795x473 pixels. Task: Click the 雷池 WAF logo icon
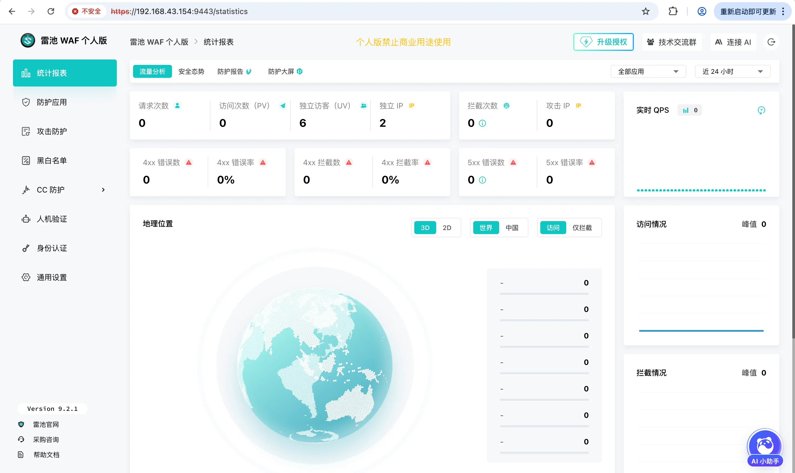(x=28, y=41)
